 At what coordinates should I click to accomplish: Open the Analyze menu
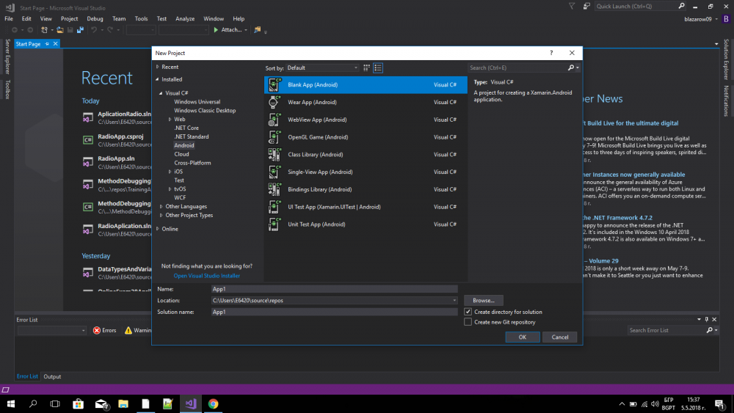[185, 19]
